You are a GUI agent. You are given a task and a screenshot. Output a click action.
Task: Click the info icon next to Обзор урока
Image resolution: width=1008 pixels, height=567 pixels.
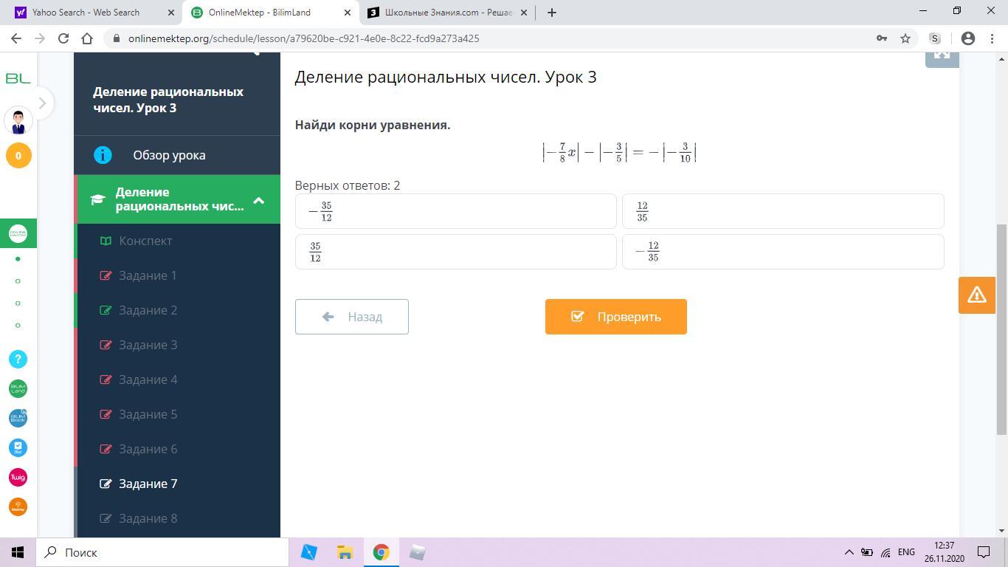pyautogui.click(x=103, y=155)
